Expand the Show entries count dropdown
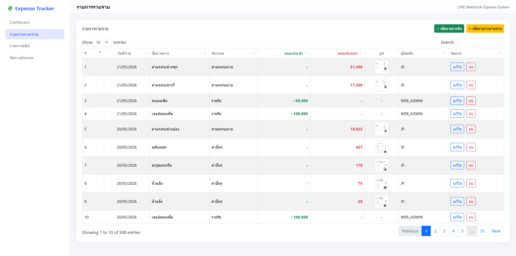This screenshot has width=516, height=256. point(103,42)
